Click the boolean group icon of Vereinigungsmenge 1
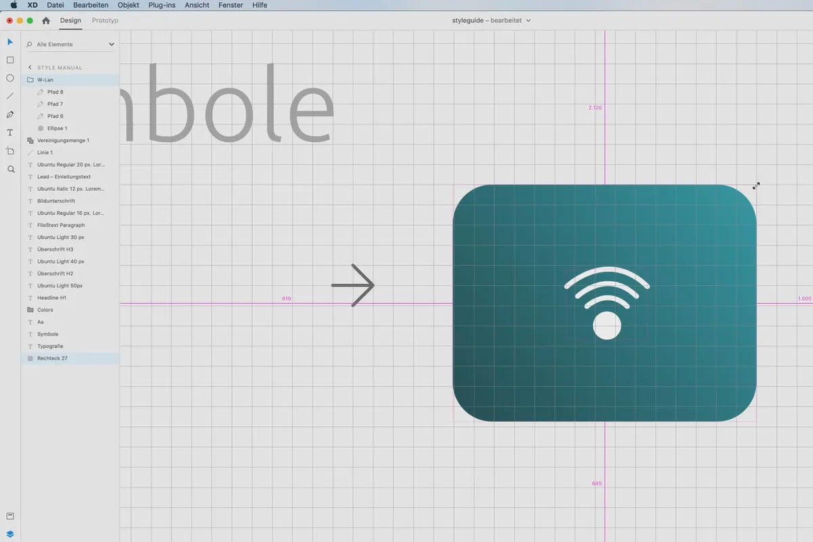813x542 pixels. (x=30, y=140)
